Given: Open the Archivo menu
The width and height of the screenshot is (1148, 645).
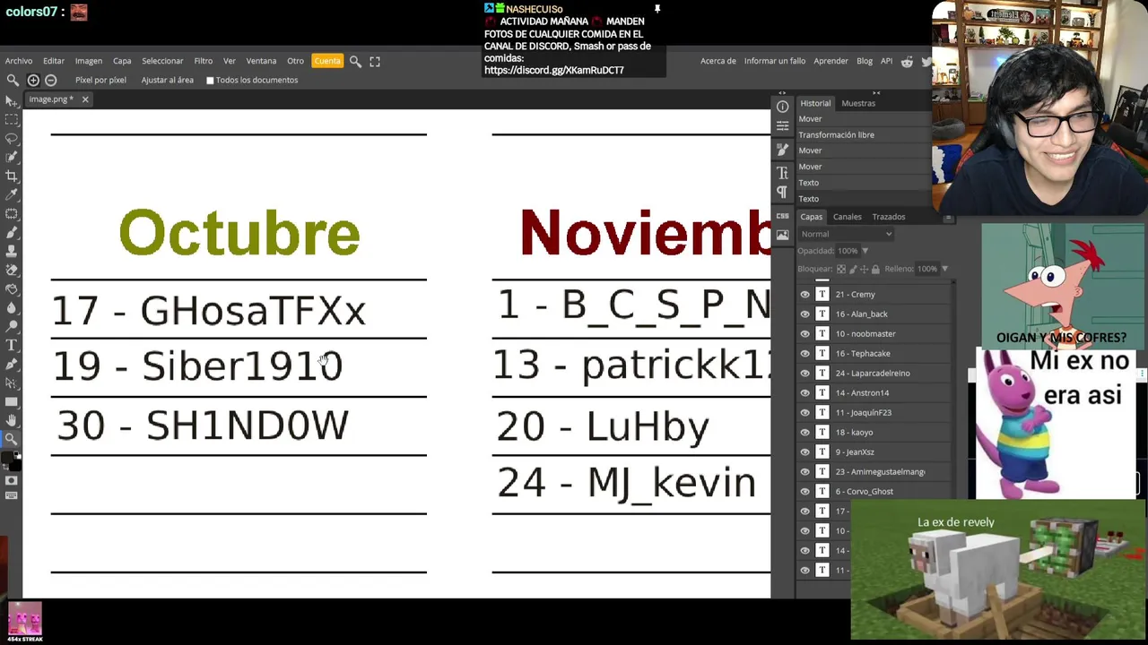Looking at the screenshot, I should coord(19,61).
